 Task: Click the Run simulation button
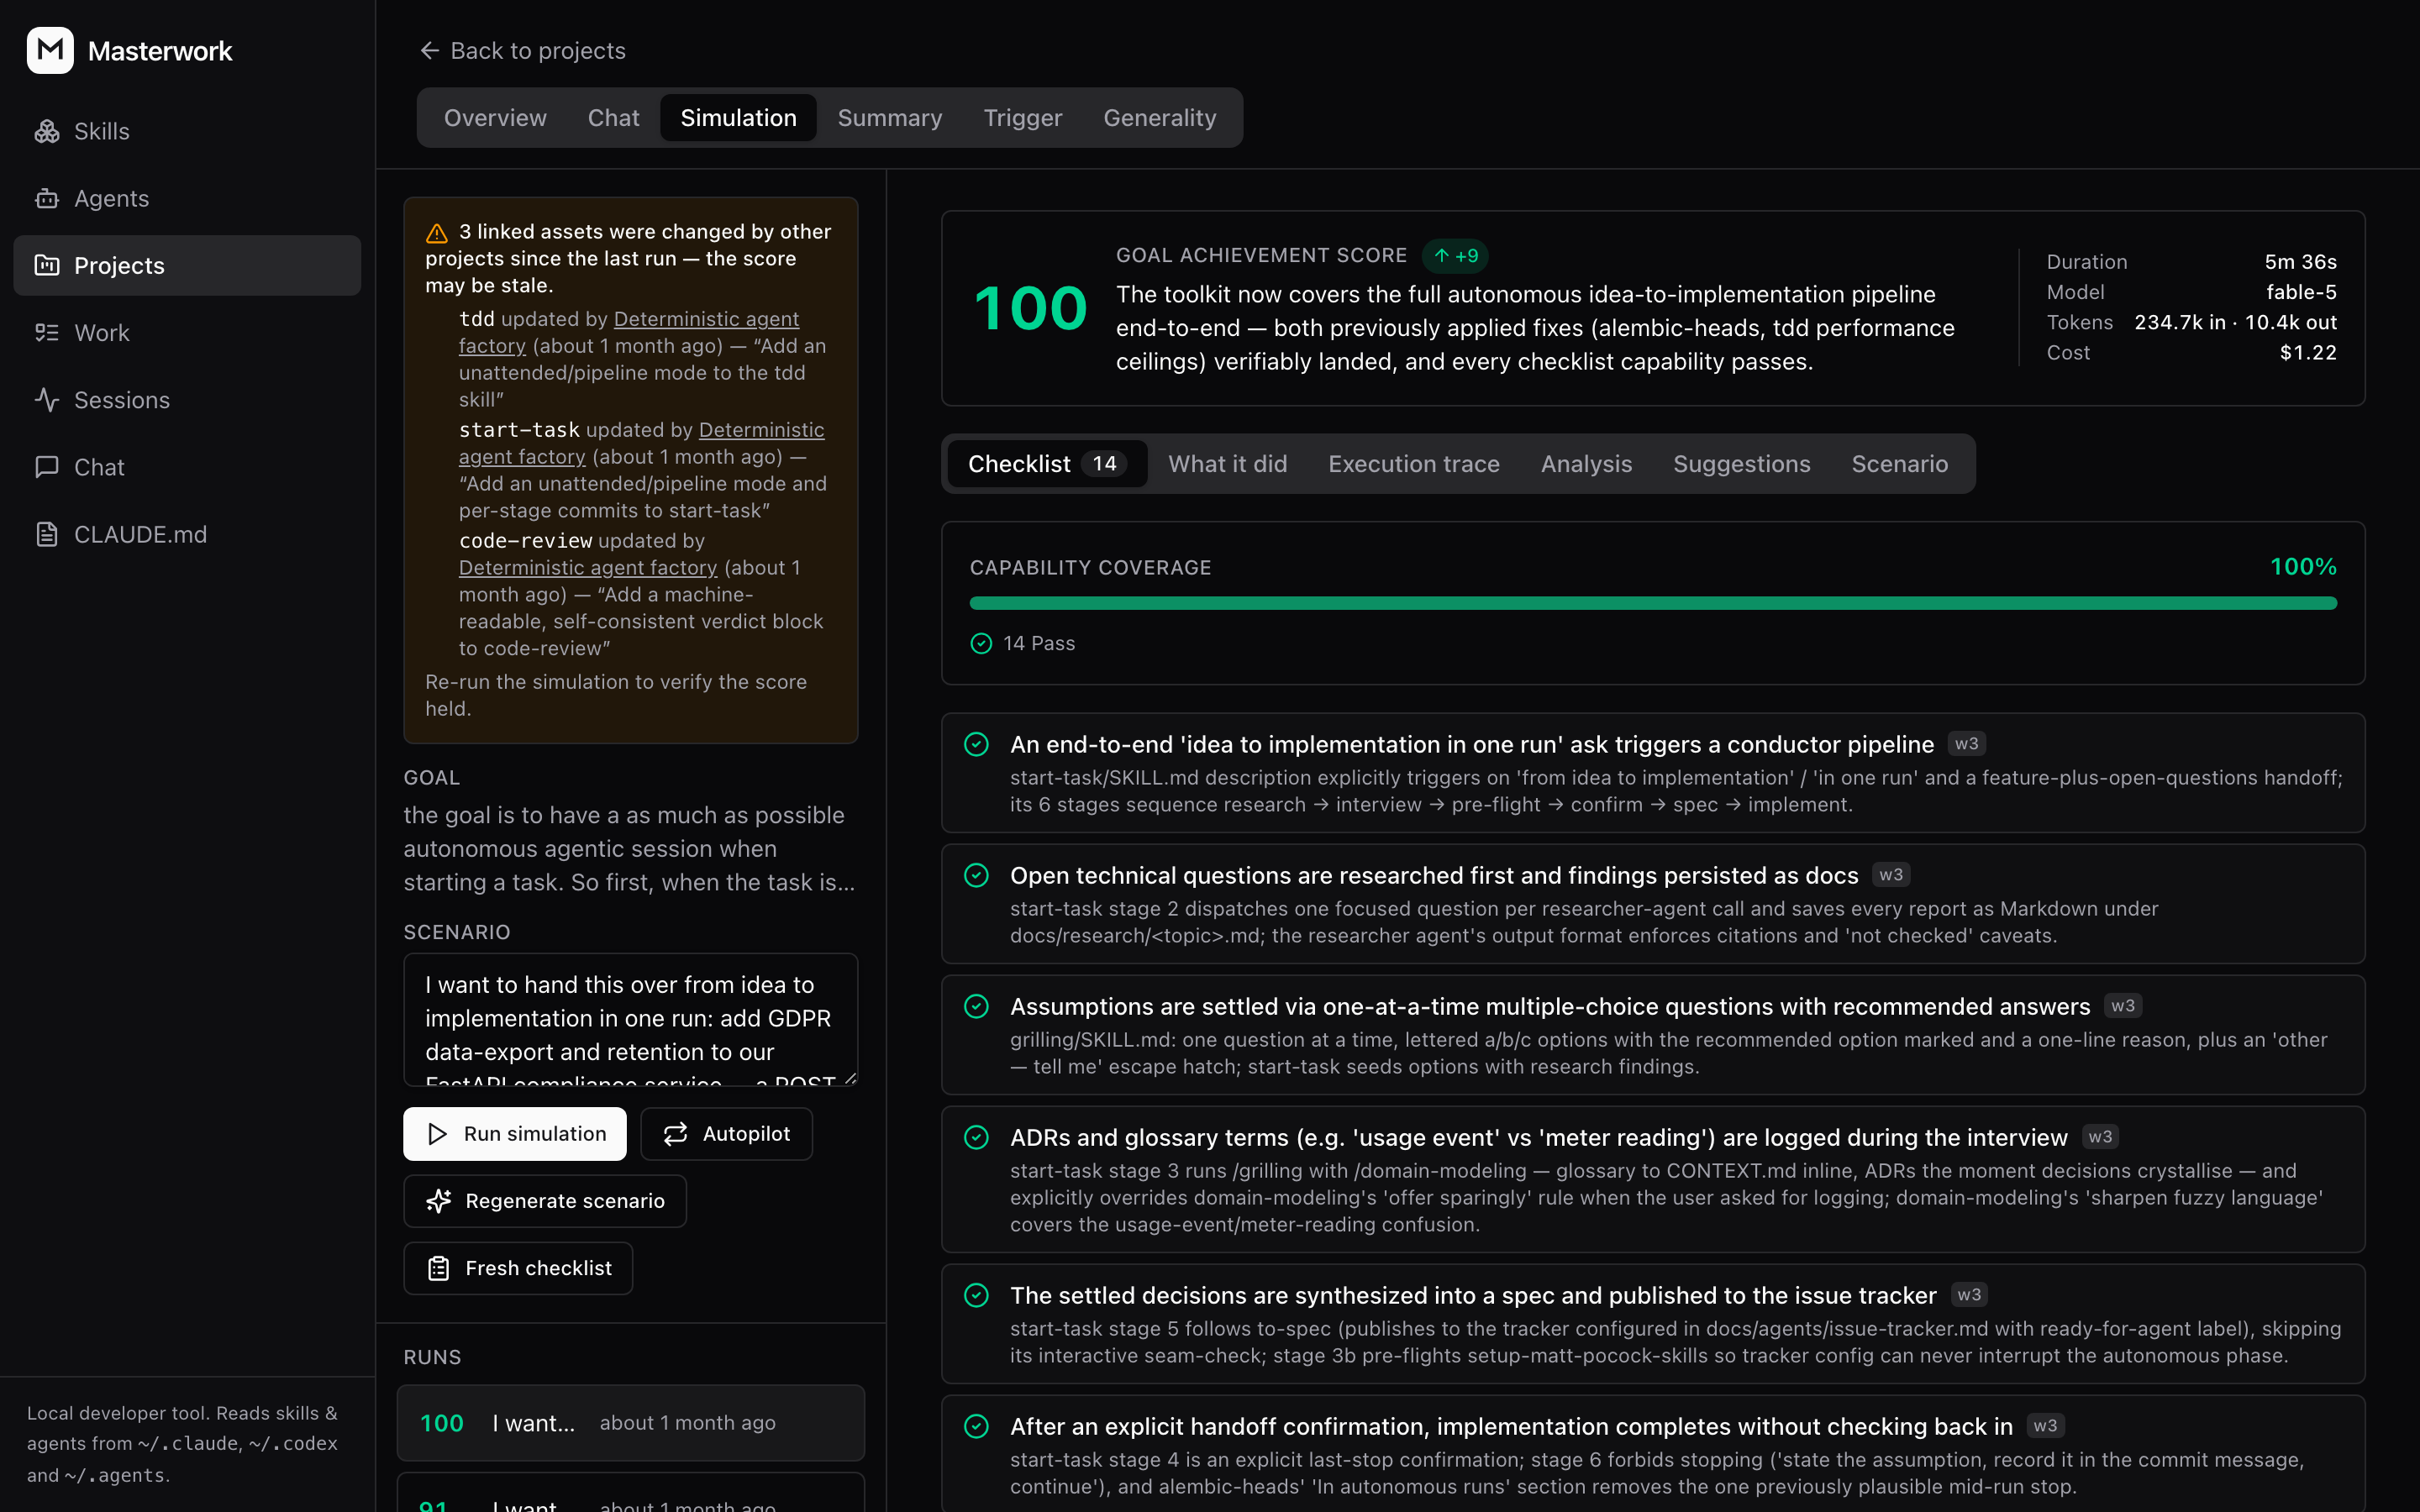tap(514, 1134)
